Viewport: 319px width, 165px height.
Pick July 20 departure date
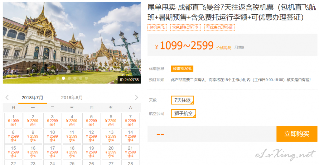[x=111, y=152]
